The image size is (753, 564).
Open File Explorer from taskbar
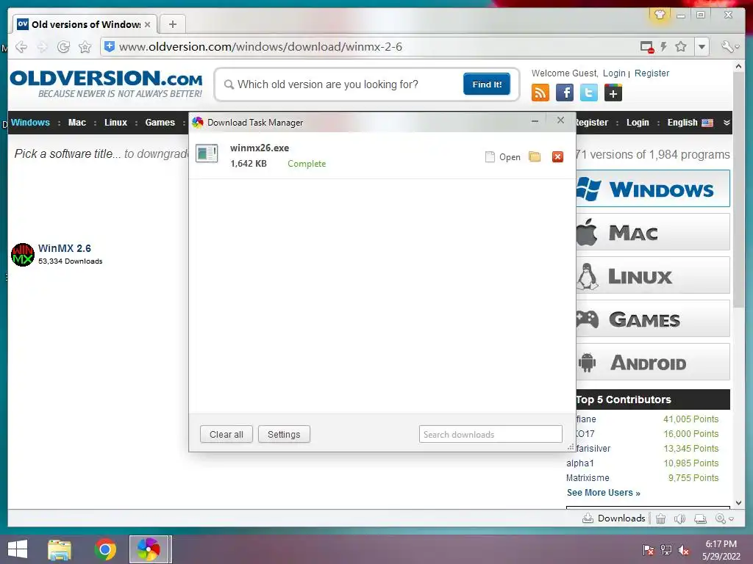(60, 549)
